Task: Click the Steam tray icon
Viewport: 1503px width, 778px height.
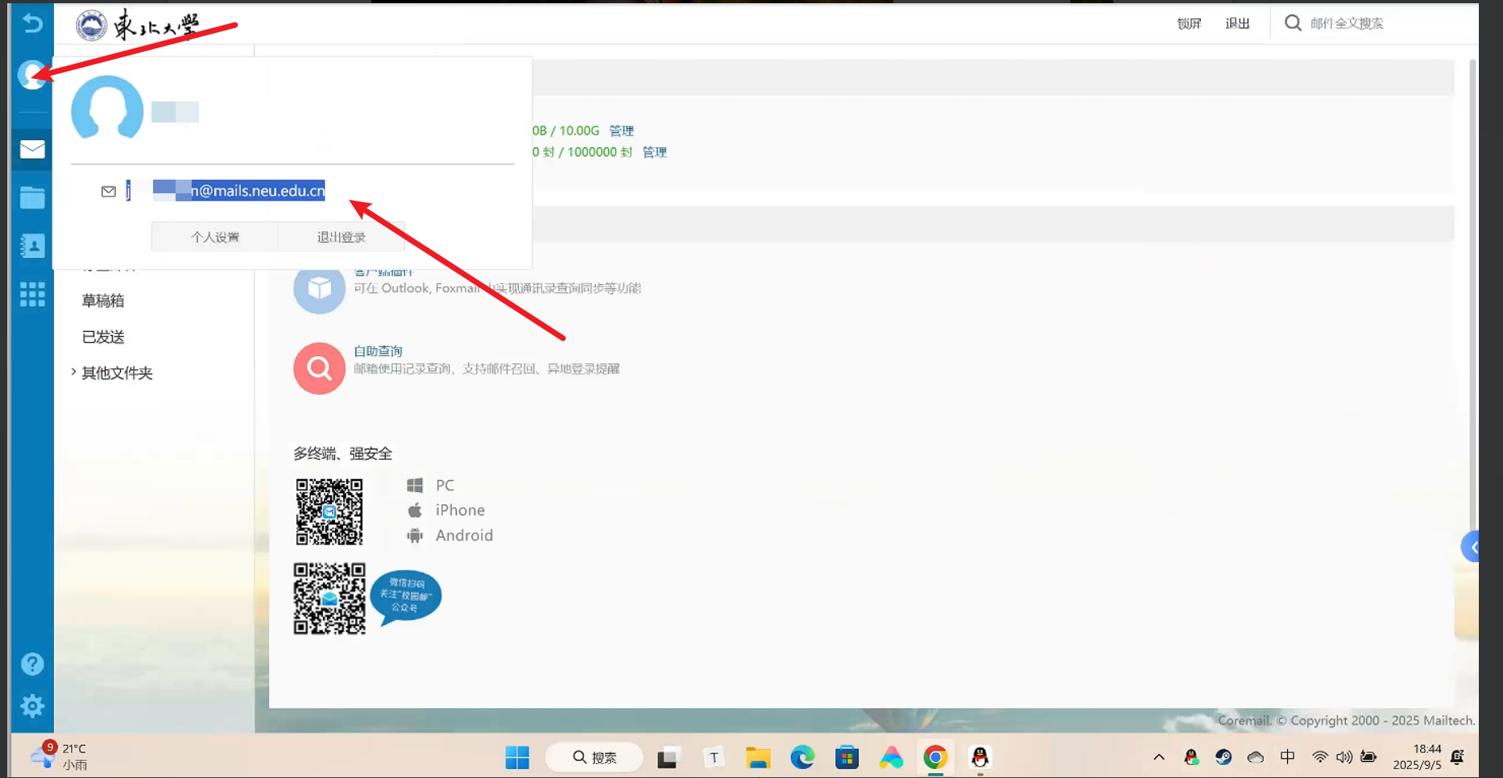Action: [1224, 757]
